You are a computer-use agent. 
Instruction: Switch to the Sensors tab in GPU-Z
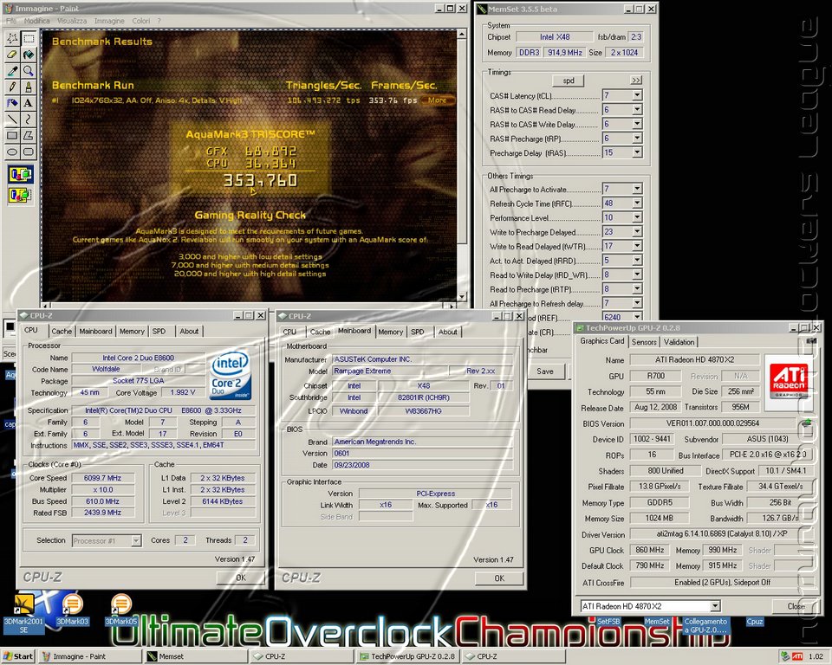click(644, 342)
